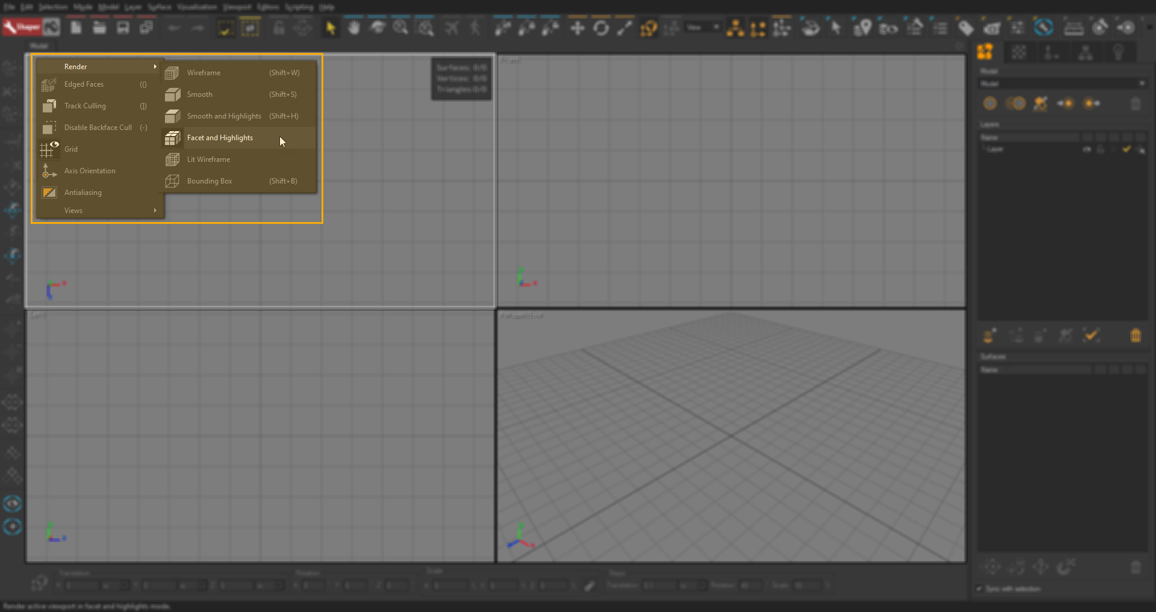The width and height of the screenshot is (1156, 612).
Task: Toggle the lock on Layer
Action: pos(1100,149)
